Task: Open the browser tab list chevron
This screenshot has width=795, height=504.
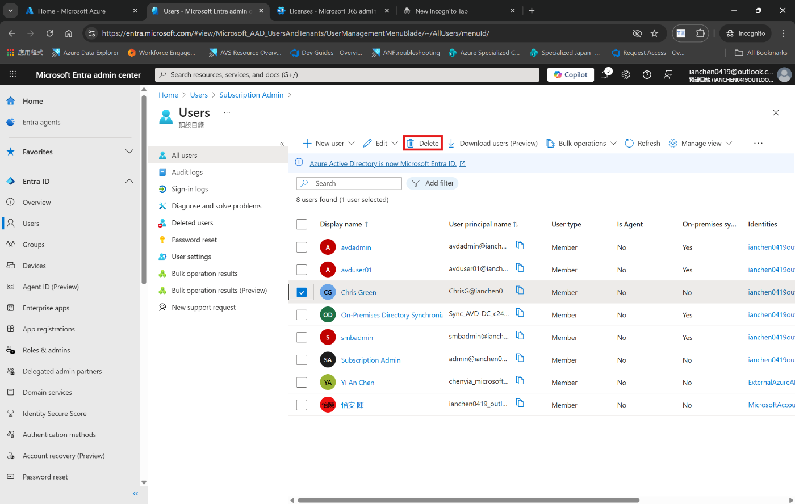Action: coord(10,11)
